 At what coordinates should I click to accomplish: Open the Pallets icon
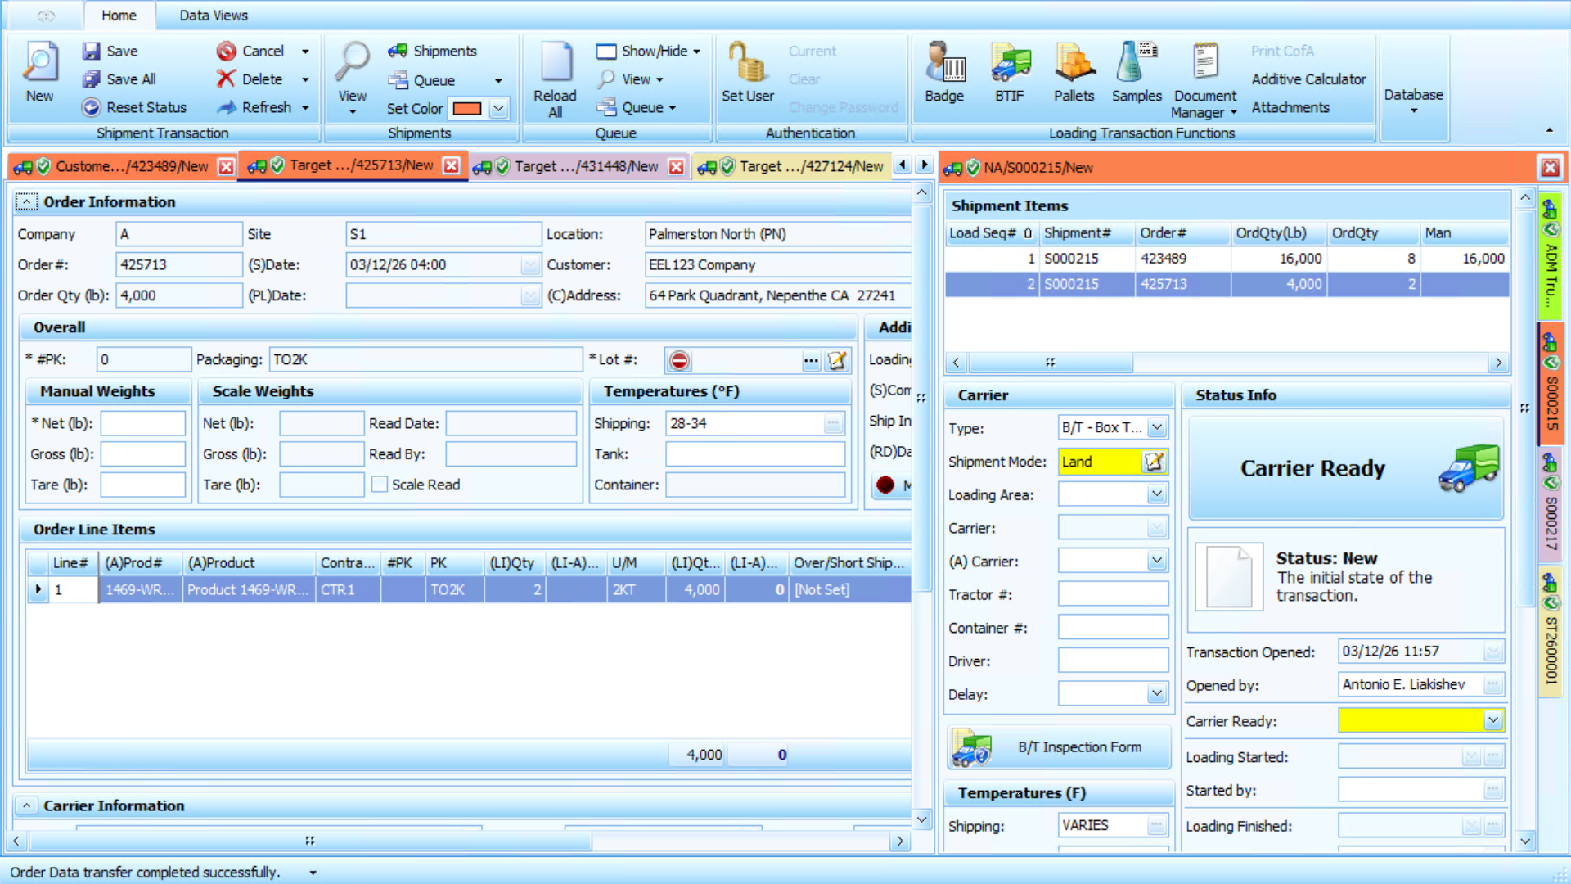coord(1074,62)
